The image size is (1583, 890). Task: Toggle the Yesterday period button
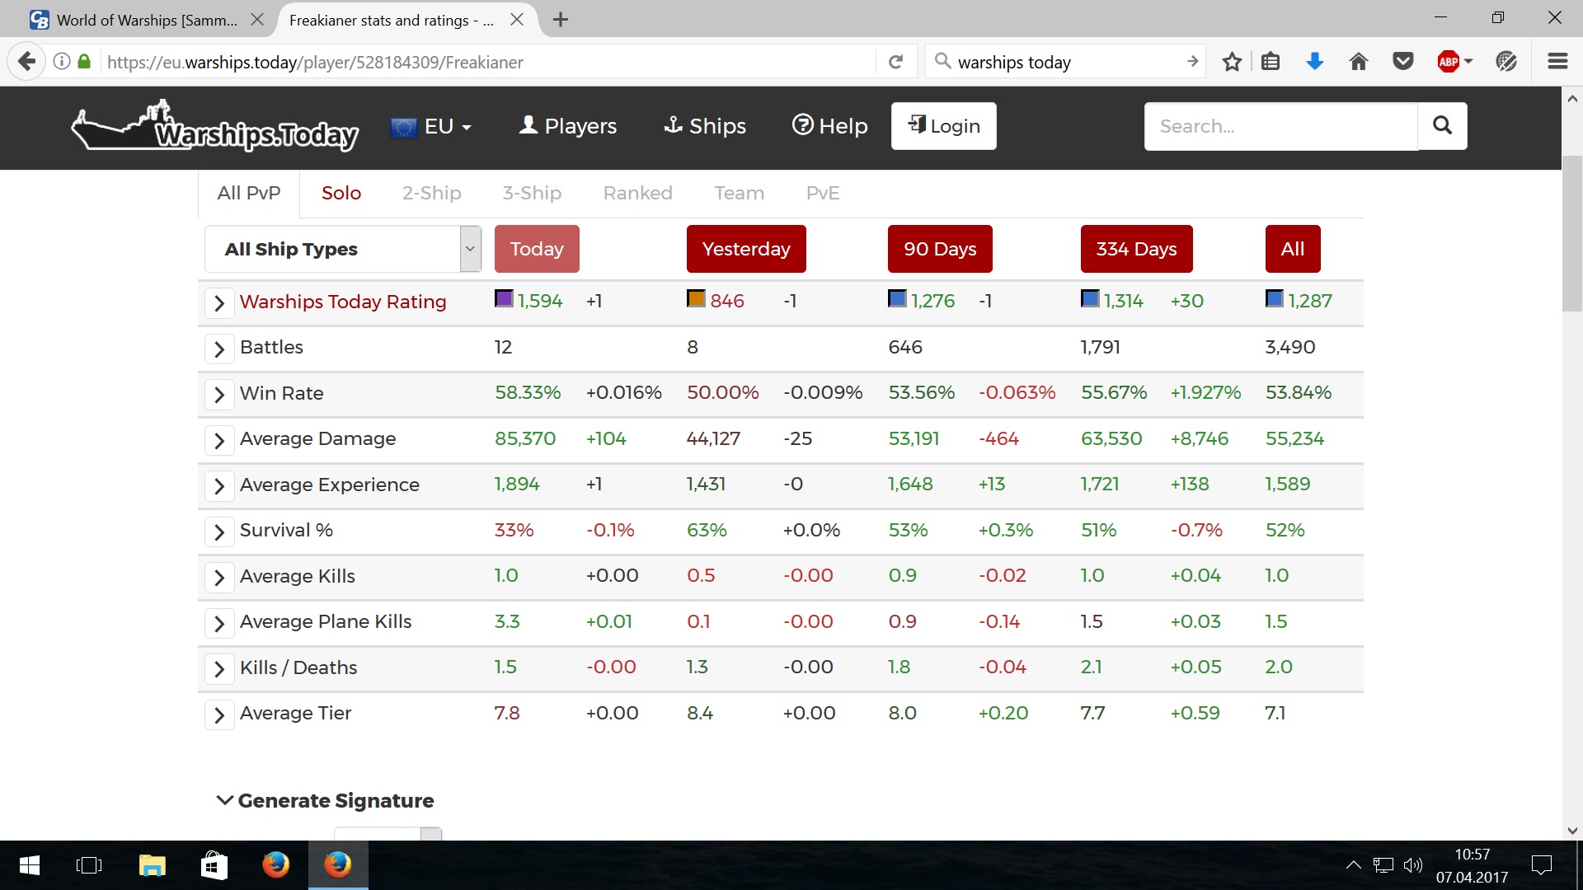[x=746, y=249]
